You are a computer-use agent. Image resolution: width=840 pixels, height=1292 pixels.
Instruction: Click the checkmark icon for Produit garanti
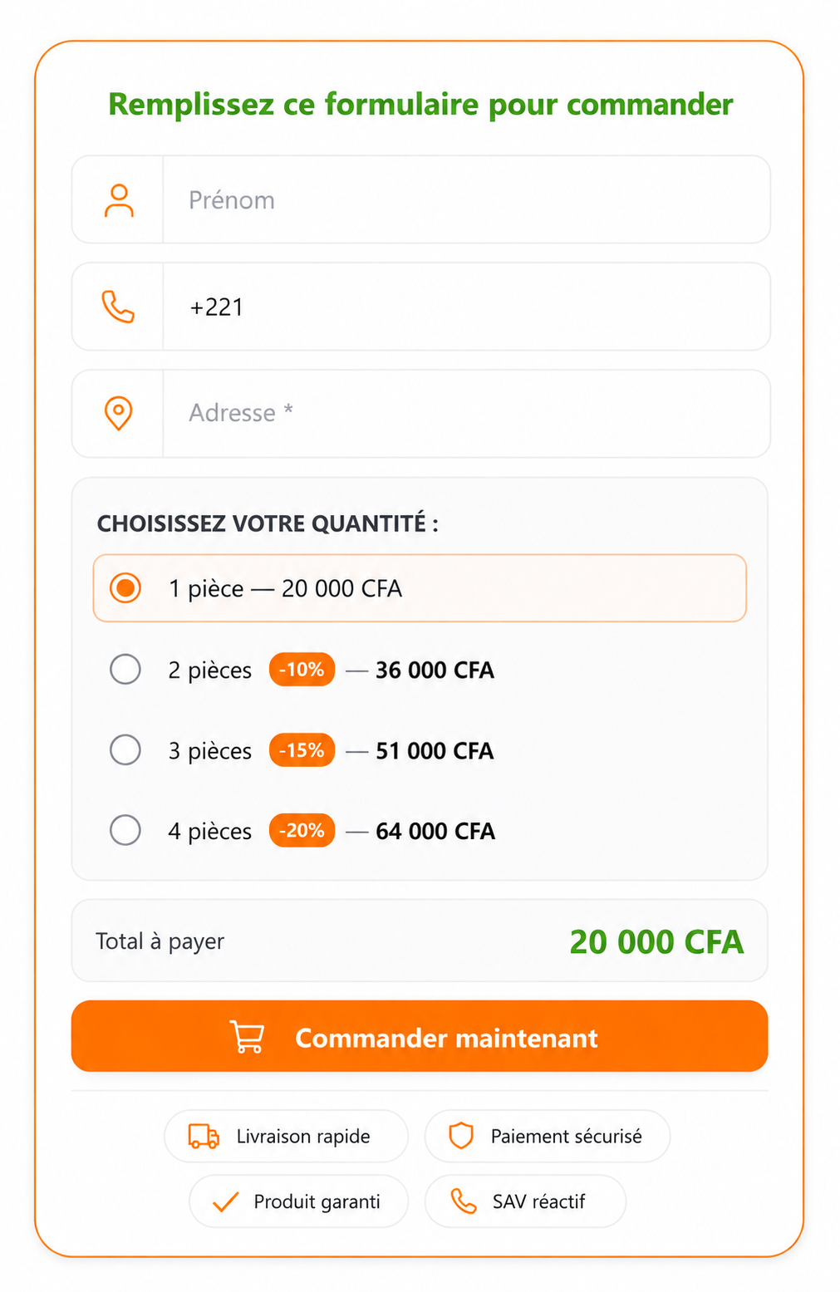pos(226,1201)
